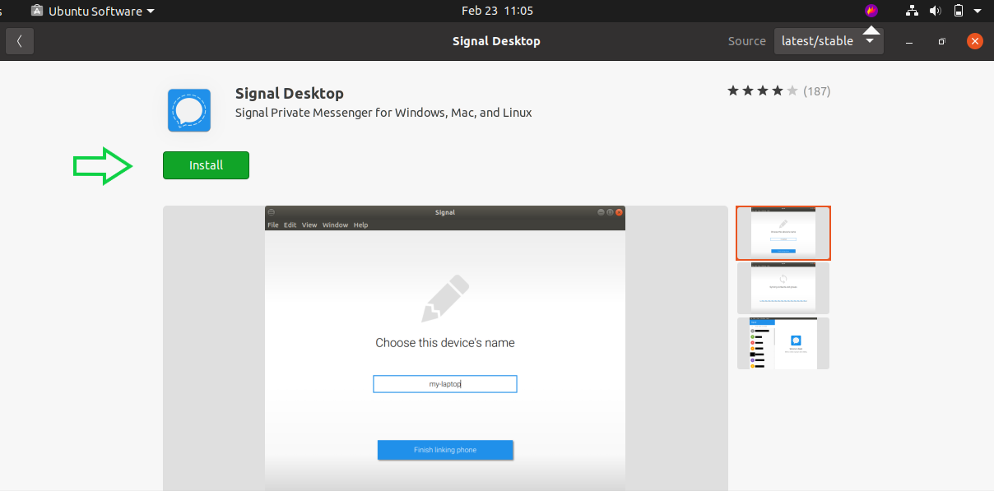Select the second screenshot thumbnail
The image size is (994, 491).
[783, 288]
